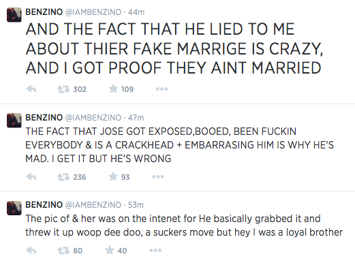Screen dimensions: 355x265
Task: Favorite the tweet with 40 stars
Action: [110, 250]
